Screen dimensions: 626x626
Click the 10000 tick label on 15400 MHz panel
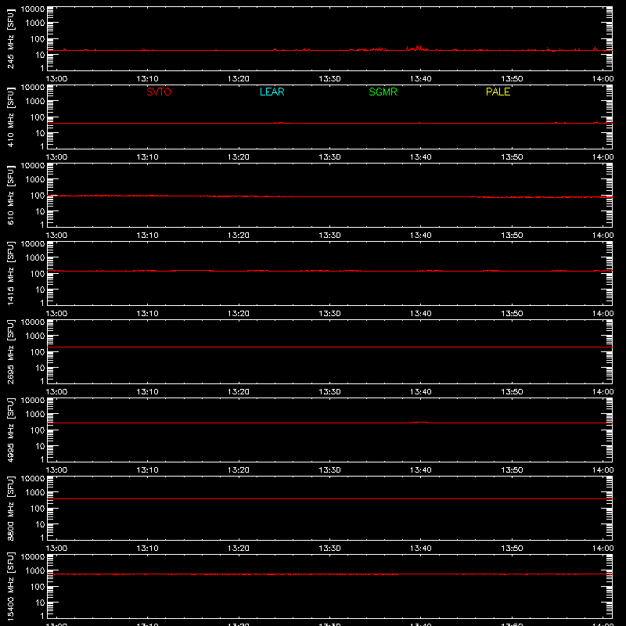pyautogui.click(x=33, y=557)
